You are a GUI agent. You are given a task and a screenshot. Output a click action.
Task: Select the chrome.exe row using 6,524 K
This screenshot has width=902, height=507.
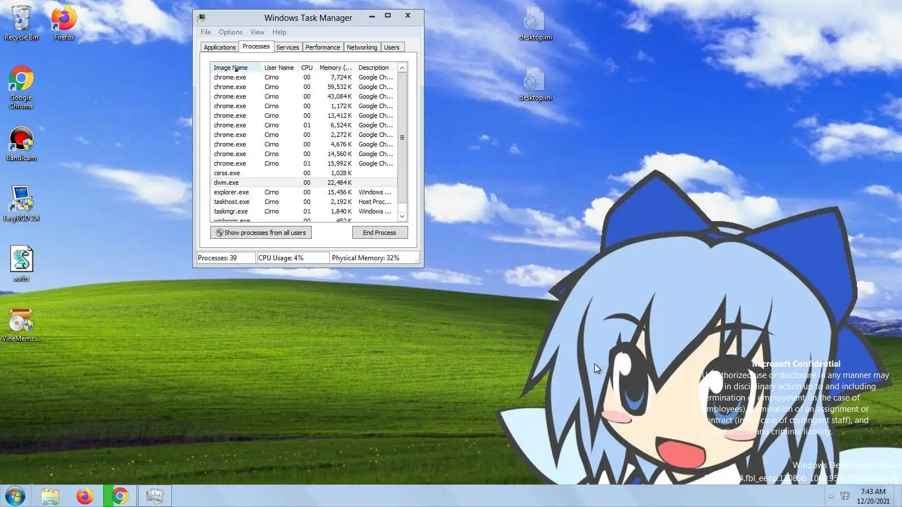[x=304, y=126]
